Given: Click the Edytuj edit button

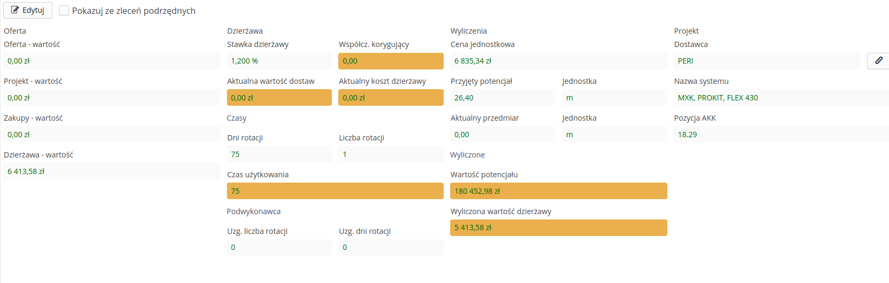Looking at the screenshot, I should tap(28, 11).
